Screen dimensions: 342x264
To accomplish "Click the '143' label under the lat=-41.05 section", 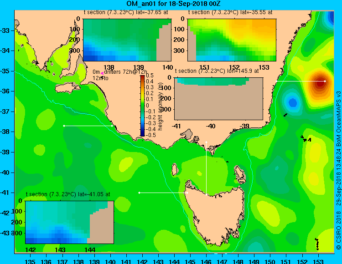I will click(60, 250).
